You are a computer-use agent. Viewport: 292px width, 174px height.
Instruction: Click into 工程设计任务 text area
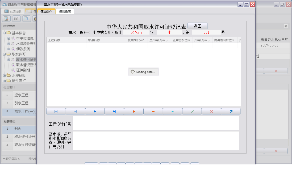156,123
